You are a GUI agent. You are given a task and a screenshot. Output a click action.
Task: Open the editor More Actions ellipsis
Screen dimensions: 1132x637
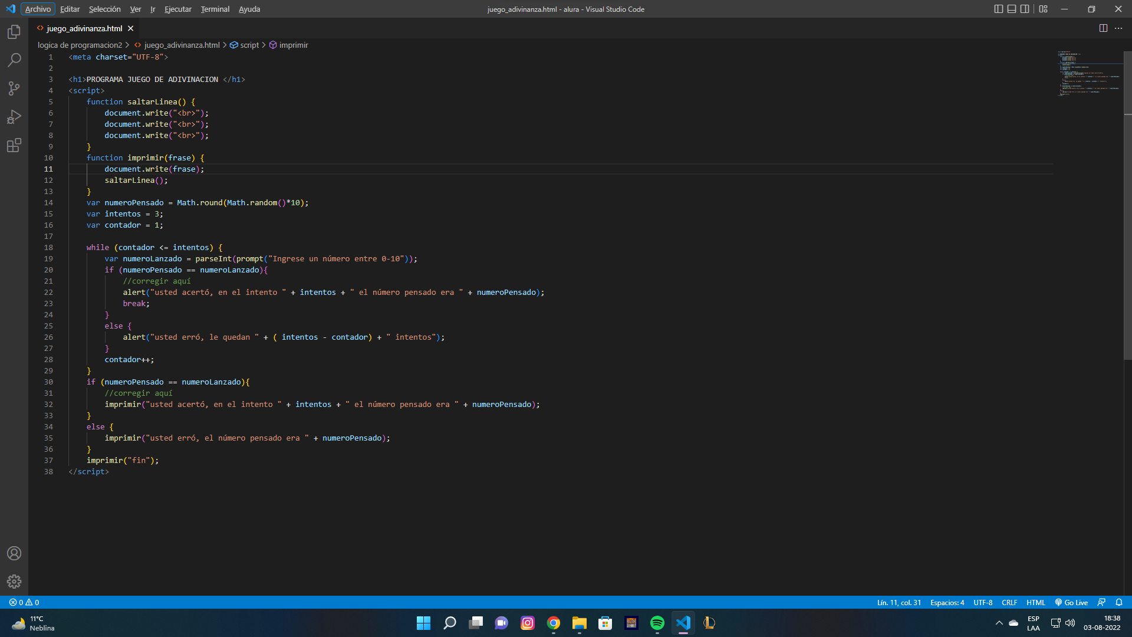[x=1118, y=28]
